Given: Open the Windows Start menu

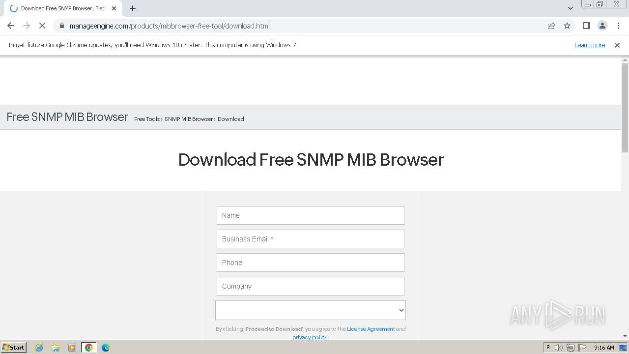Looking at the screenshot, I should [13, 347].
